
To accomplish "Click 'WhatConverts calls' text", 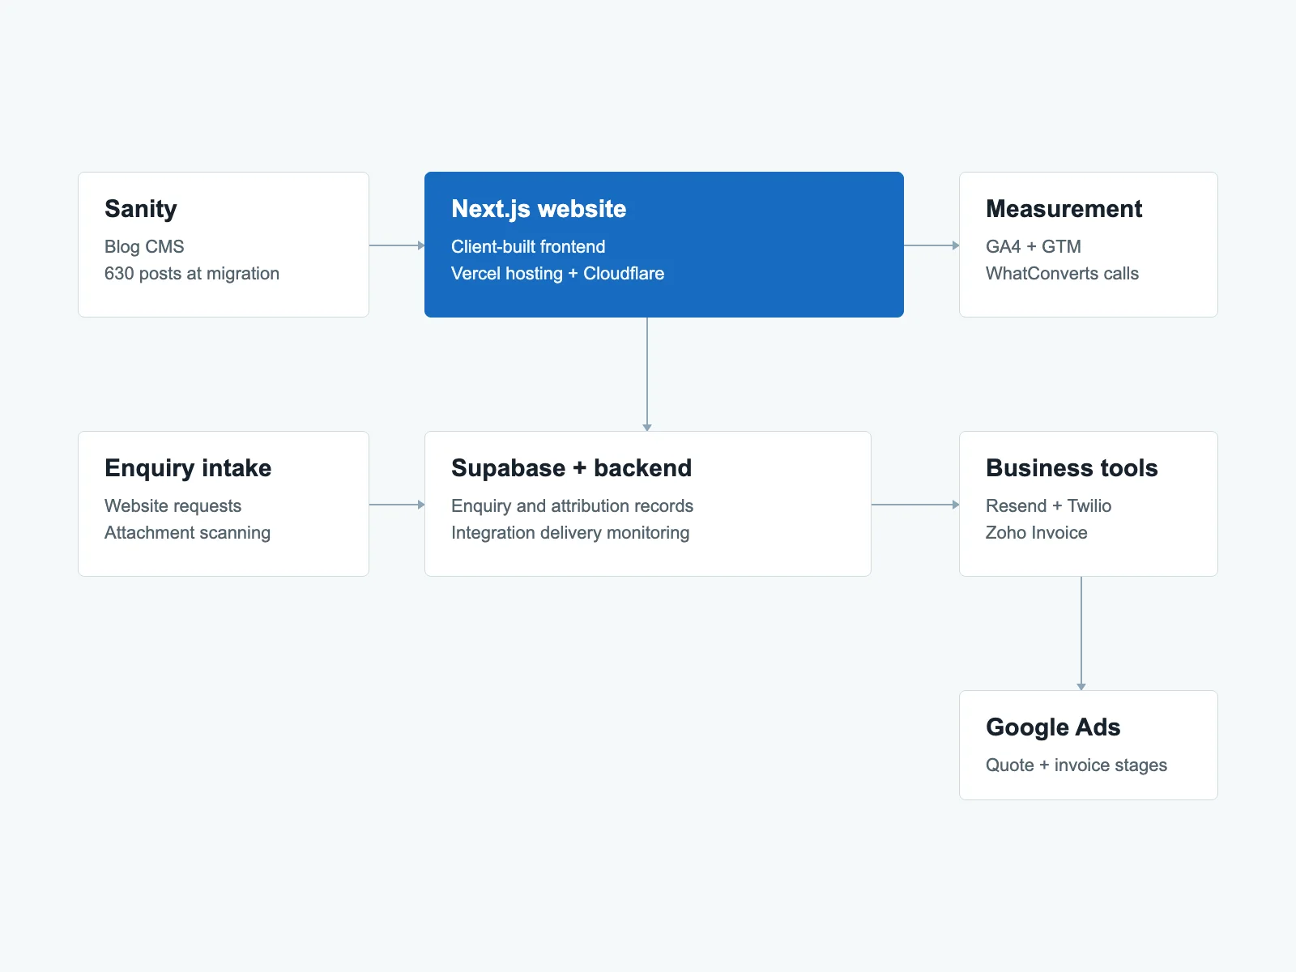I will [1062, 274].
